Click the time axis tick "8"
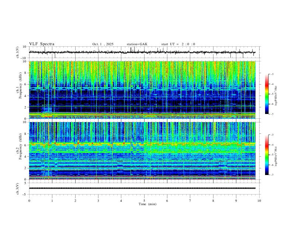Viewport: 292px width, 225px height. [213, 201]
